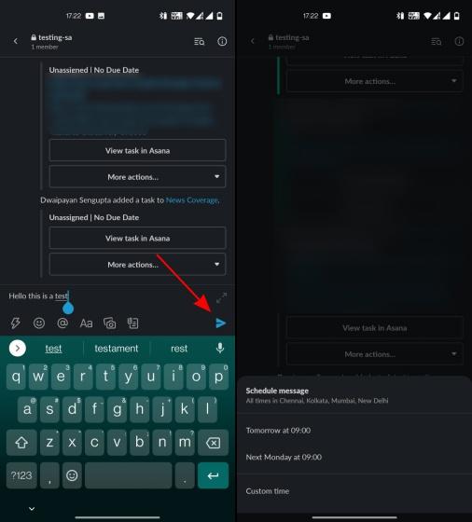Screen dimensions: 472x522
Task: Tap the testing-sa channel title on left screen
Action: pos(55,37)
